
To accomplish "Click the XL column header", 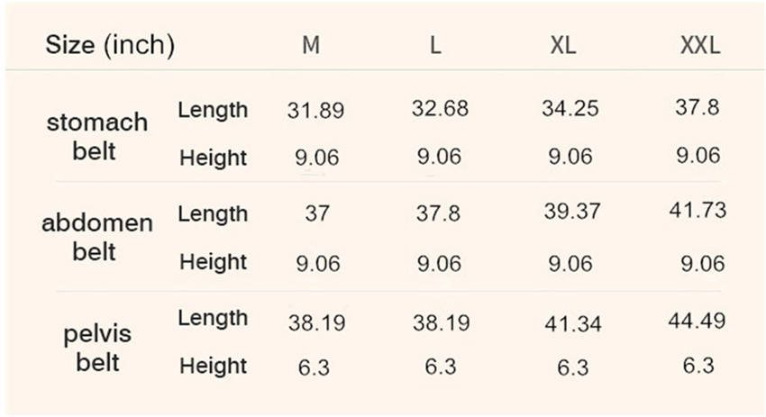I will (563, 45).
